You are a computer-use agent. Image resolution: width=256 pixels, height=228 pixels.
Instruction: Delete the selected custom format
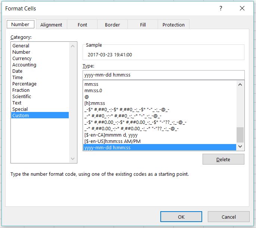(x=223, y=159)
